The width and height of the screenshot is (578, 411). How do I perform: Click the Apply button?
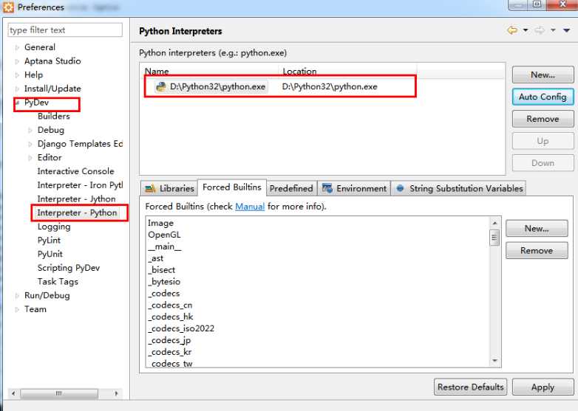click(543, 387)
